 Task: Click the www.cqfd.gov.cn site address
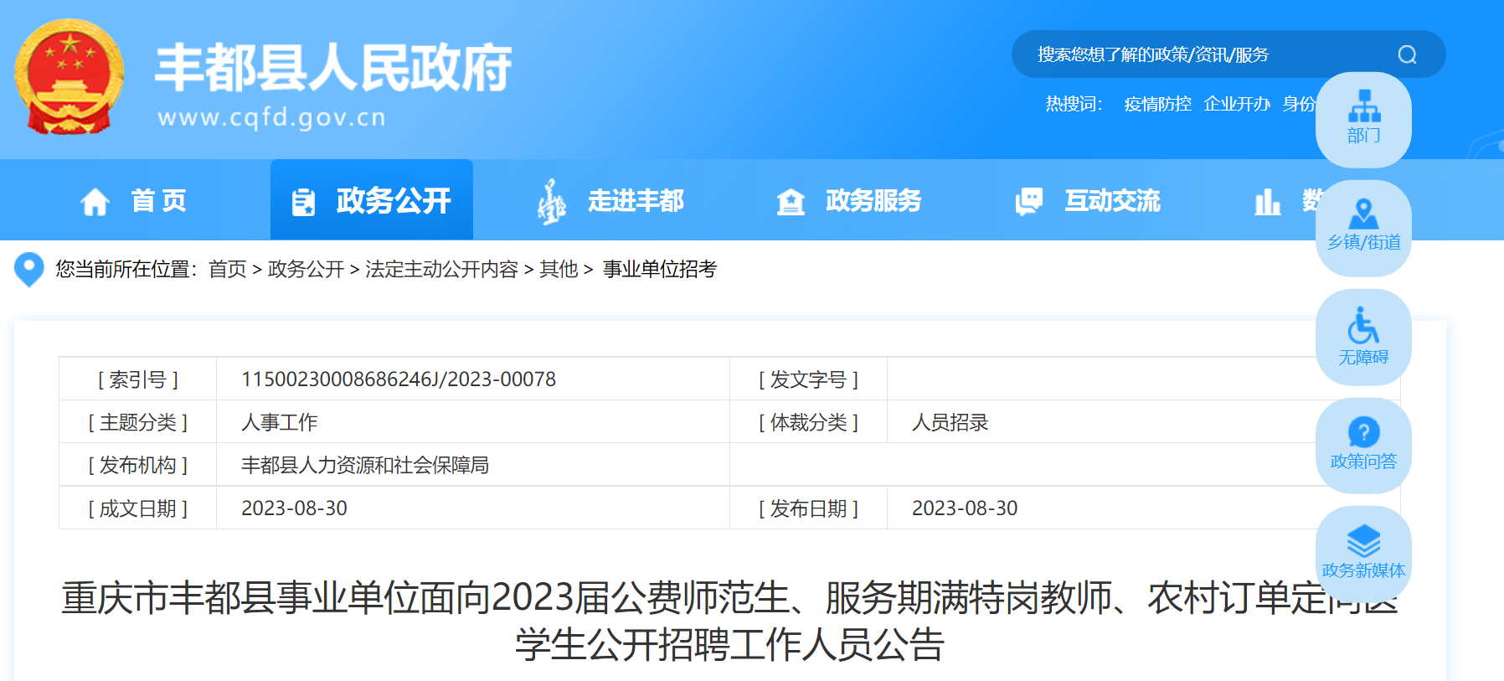pyautogui.click(x=271, y=117)
